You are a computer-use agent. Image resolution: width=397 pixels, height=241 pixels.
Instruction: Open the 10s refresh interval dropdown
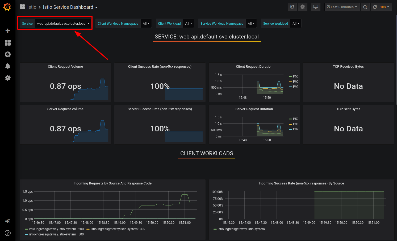tap(385, 7)
